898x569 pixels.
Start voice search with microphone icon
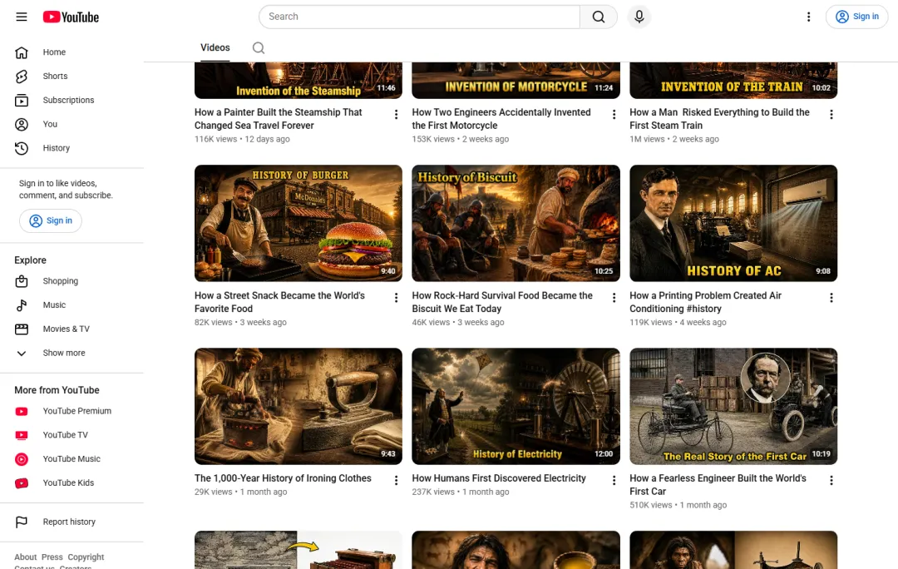pyautogui.click(x=639, y=17)
